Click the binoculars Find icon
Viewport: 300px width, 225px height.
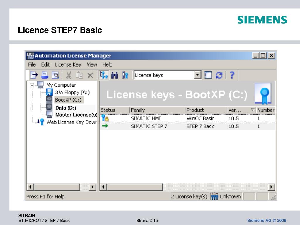tap(115, 75)
